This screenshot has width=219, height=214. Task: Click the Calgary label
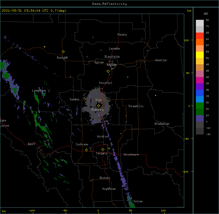click(x=101, y=153)
